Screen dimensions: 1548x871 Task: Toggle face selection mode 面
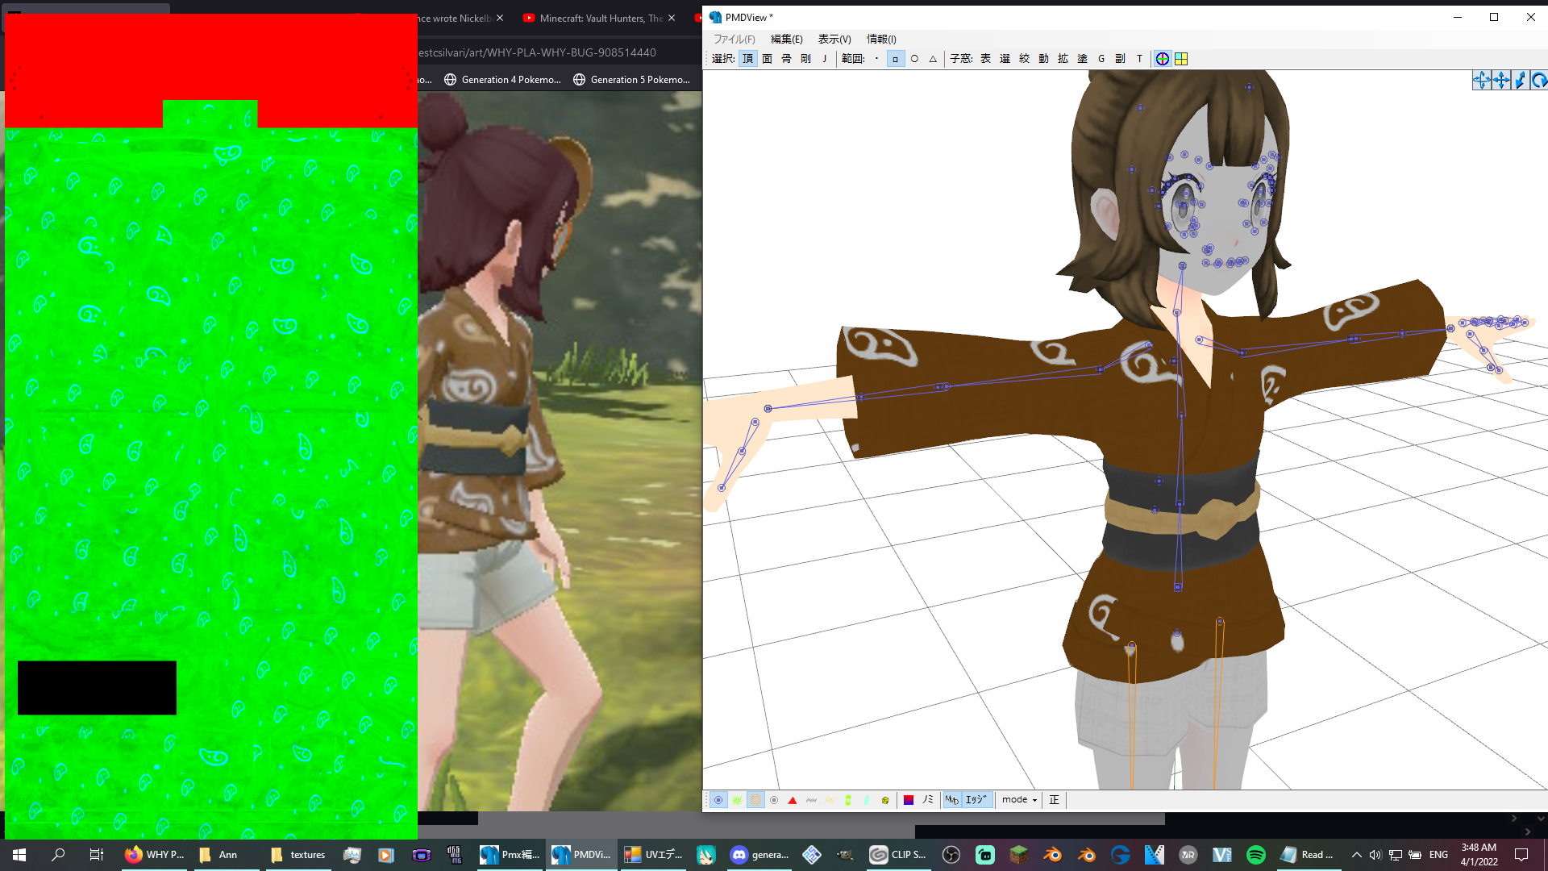pyautogui.click(x=767, y=59)
